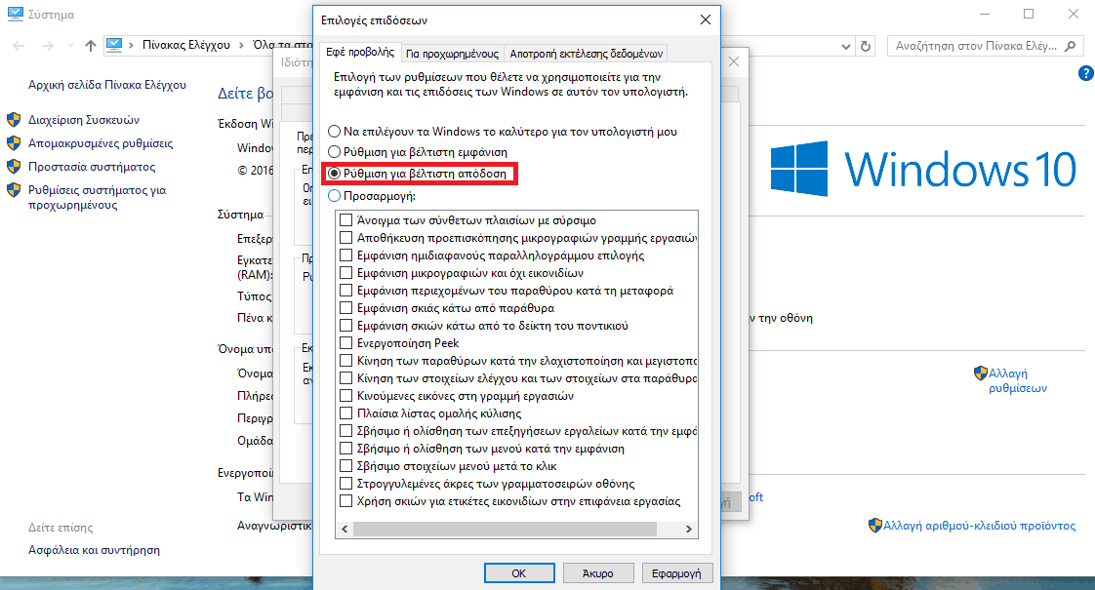Screen dimensions: 1095x590
Task: Open Διαχείριση Συσκευών link
Action: [84, 119]
